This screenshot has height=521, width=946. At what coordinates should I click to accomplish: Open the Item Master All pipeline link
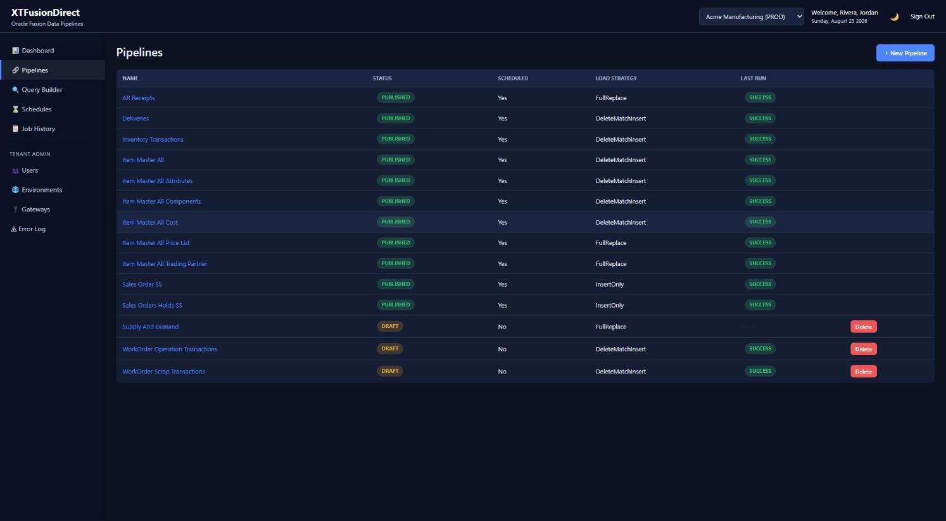pyautogui.click(x=143, y=160)
